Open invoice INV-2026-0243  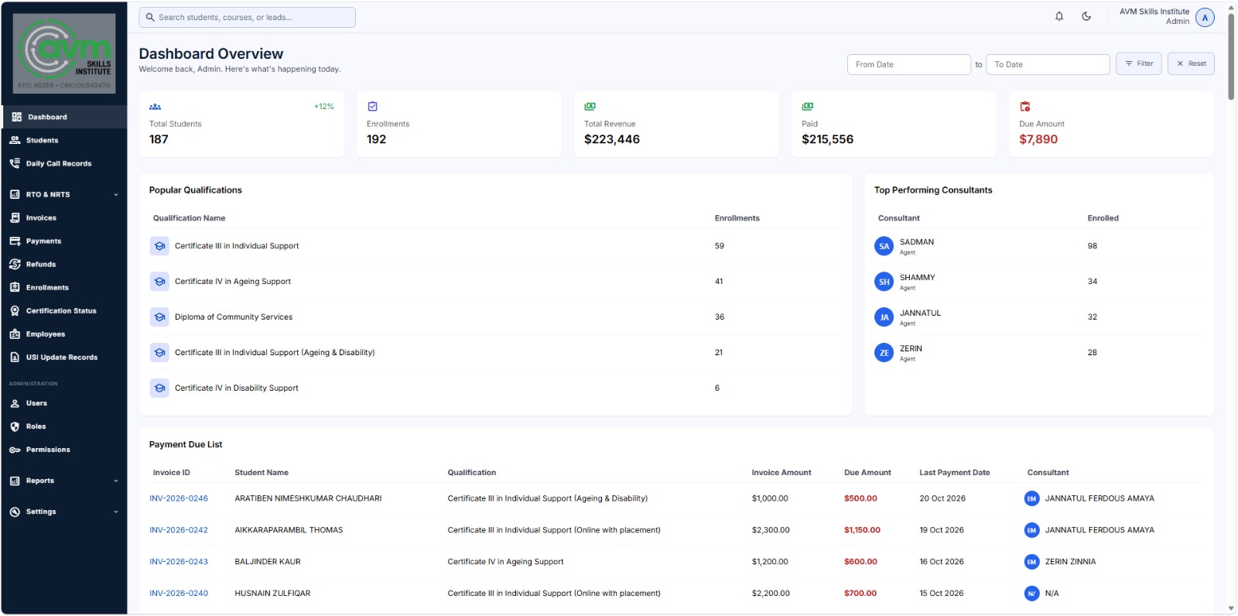point(179,562)
